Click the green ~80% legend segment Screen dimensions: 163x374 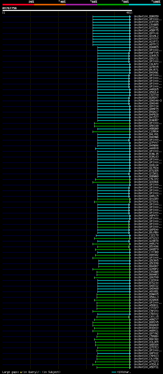pyautogui.click(x=113, y=5)
